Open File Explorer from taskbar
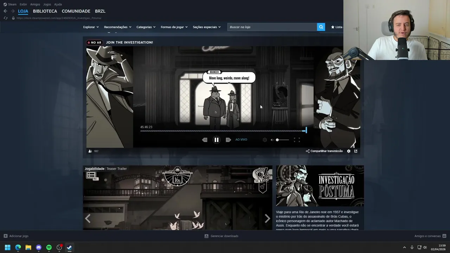Viewport: 450px width, 253px height. click(28, 247)
